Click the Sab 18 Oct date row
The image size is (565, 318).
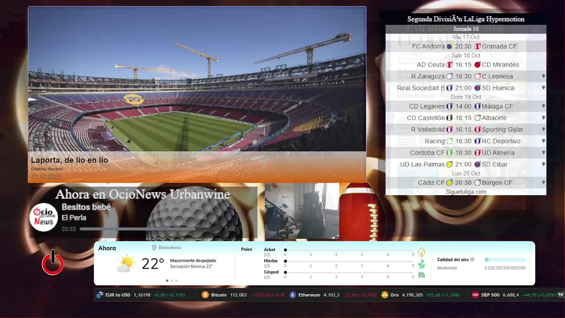pyautogui.click(x=466, y=56)
